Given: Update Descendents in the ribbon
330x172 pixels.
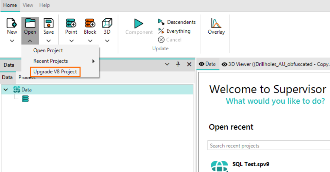Looking at the screenshot, I should pos(177,22).
